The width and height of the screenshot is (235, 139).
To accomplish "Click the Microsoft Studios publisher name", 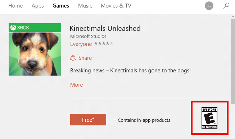I will pos(88,36).
